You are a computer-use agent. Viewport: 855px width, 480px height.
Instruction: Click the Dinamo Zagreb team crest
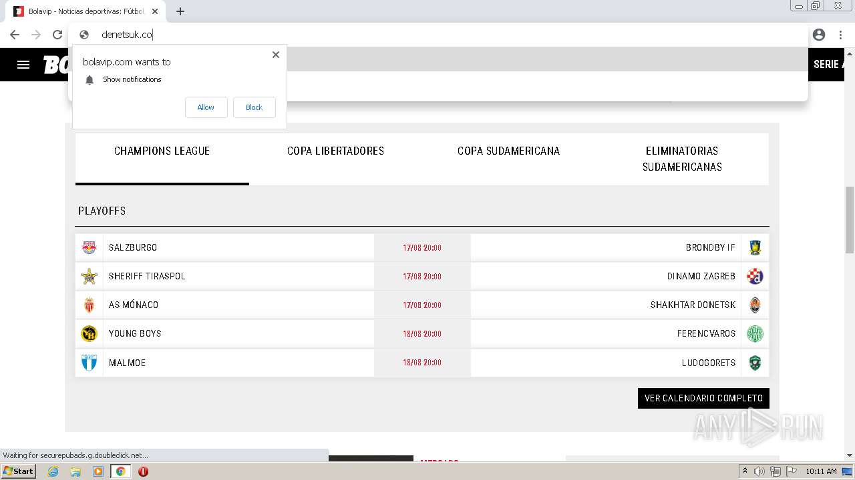[755, 276]
